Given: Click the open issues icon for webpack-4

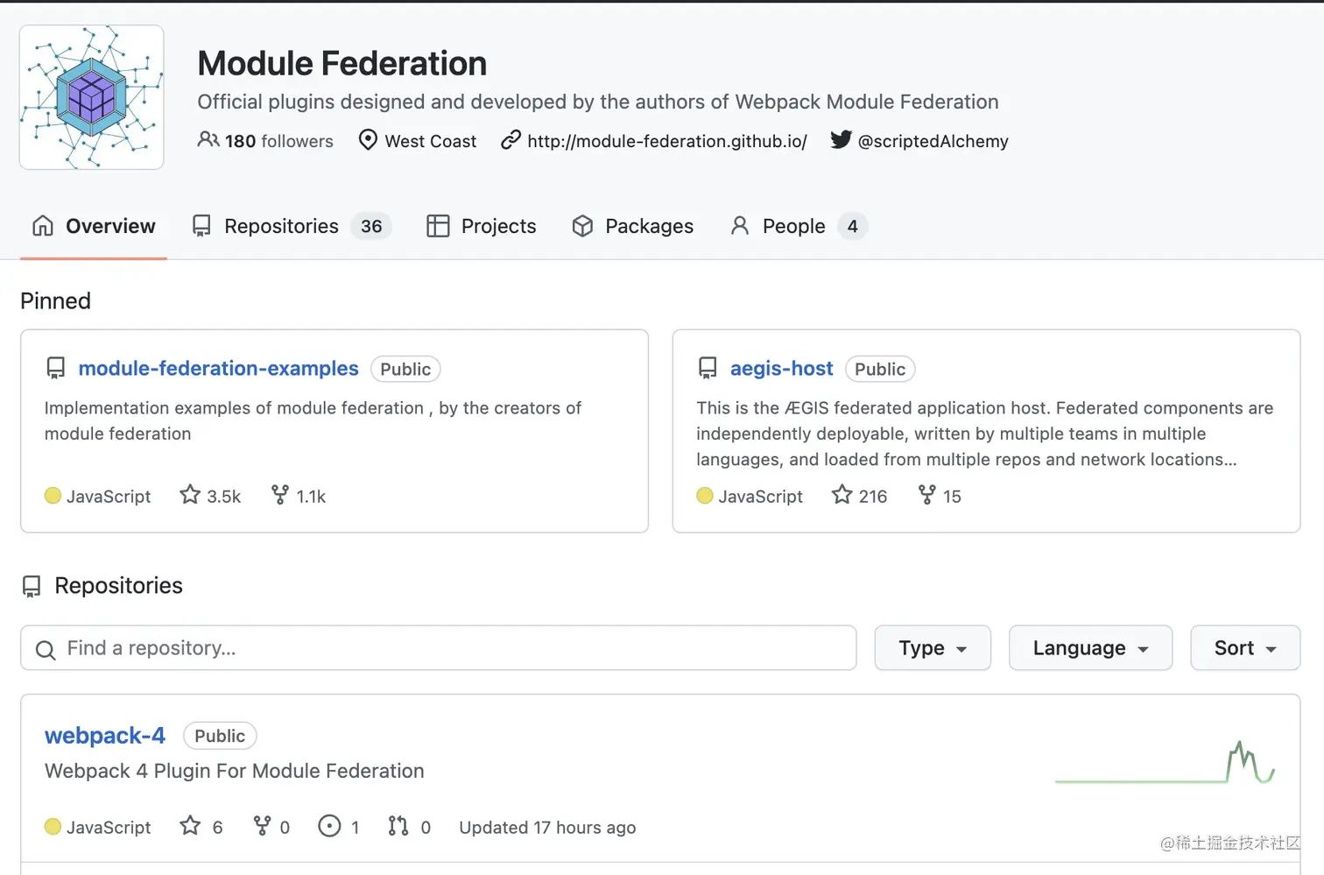Looking at the screenshot, I should point(329,826).
